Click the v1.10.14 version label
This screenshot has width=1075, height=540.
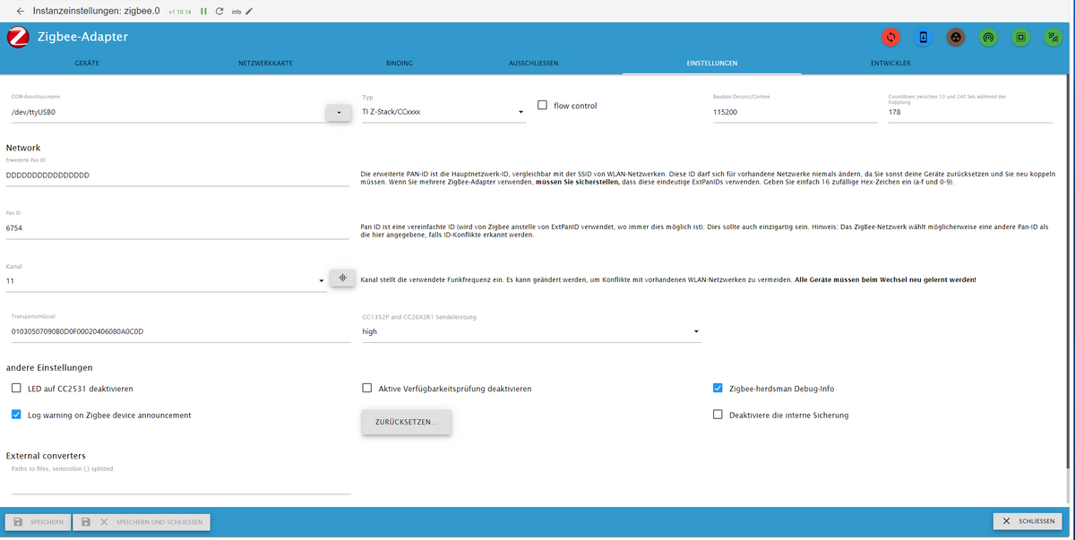(x=181, y=13)
